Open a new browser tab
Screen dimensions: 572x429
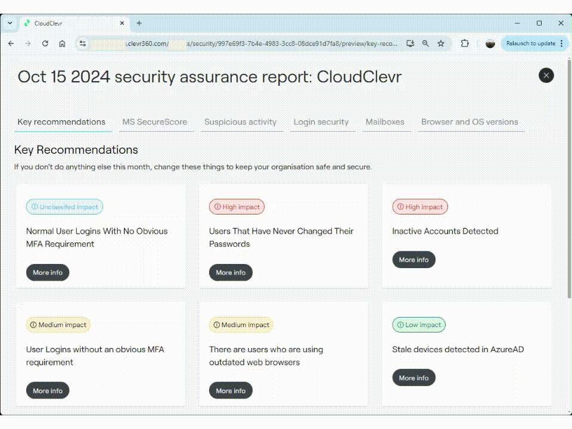coord(139,23)
